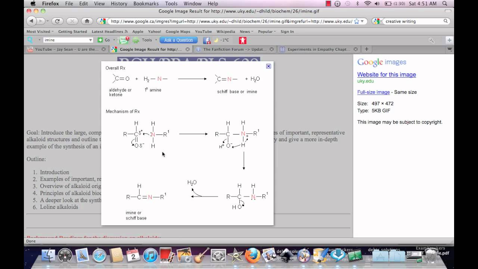
Task: Click the green Go button
Action: coord(104,40)
